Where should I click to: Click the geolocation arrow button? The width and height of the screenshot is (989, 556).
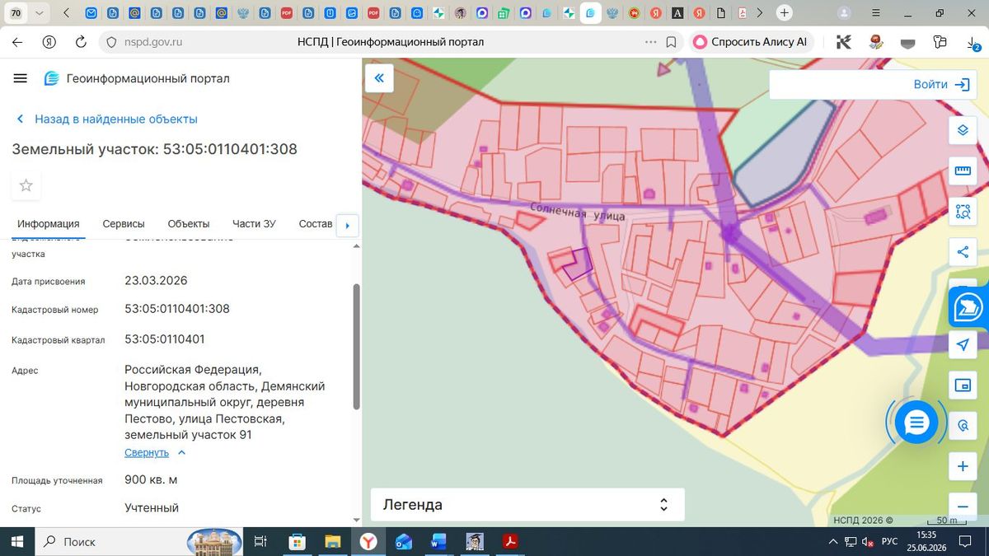click(x=963, y=344)
